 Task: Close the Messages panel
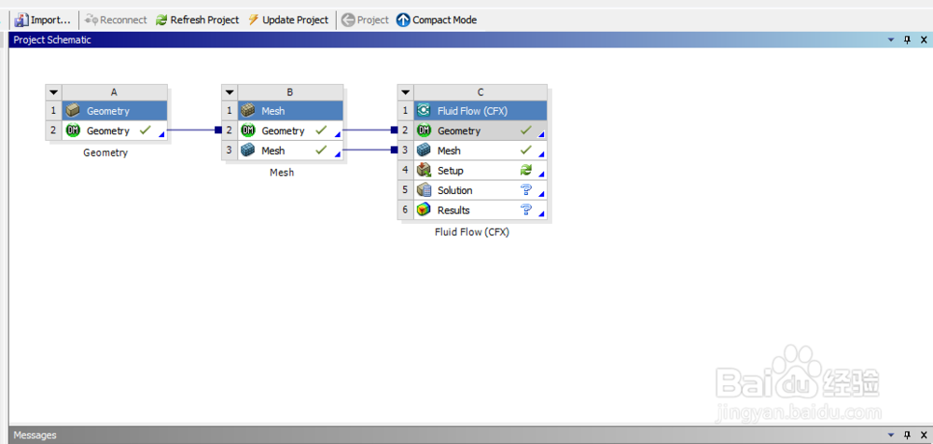point(924,435)
